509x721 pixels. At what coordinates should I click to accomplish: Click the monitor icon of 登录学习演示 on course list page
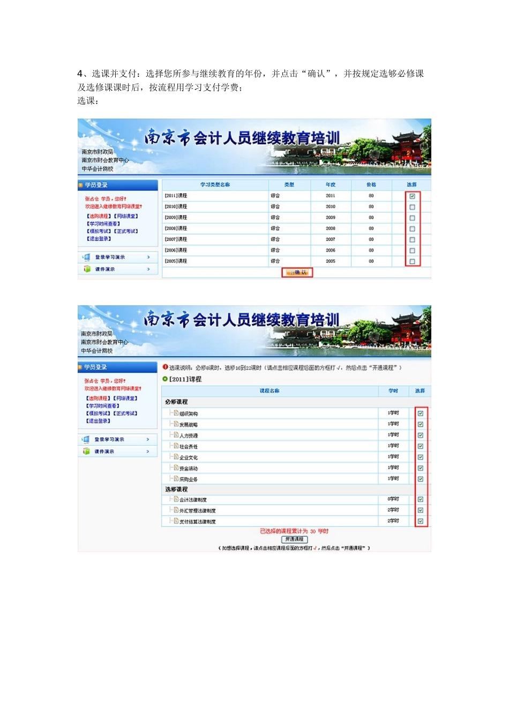(x=86, y=439)
